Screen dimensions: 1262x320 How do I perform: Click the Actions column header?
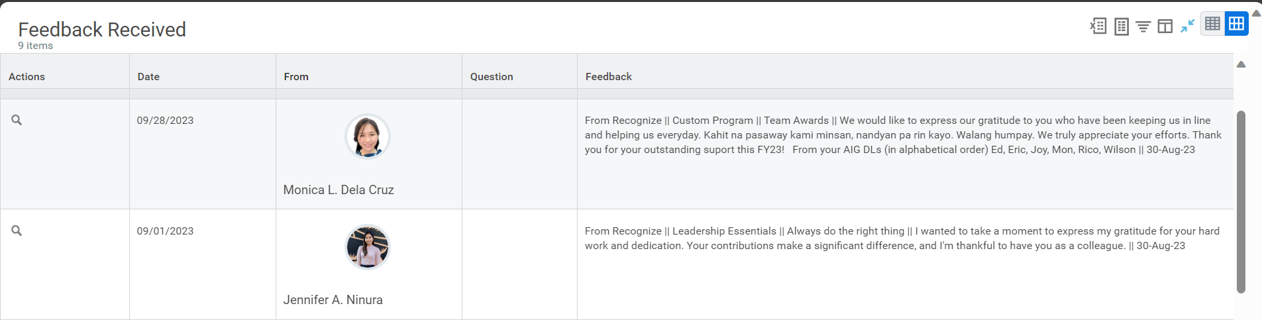coord(26,76)
